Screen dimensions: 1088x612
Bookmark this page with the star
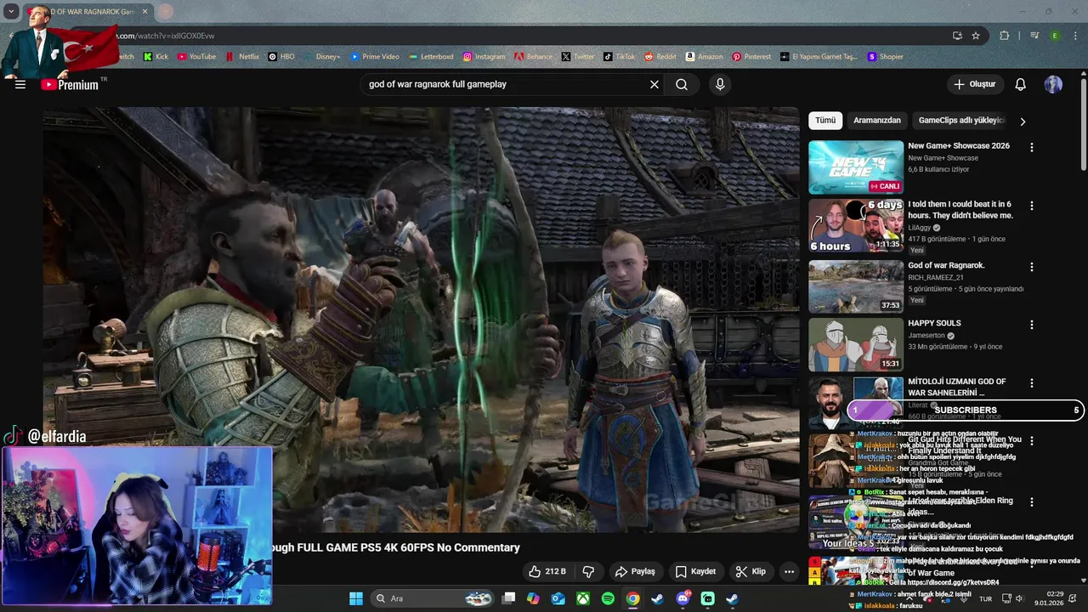[976, 36]
